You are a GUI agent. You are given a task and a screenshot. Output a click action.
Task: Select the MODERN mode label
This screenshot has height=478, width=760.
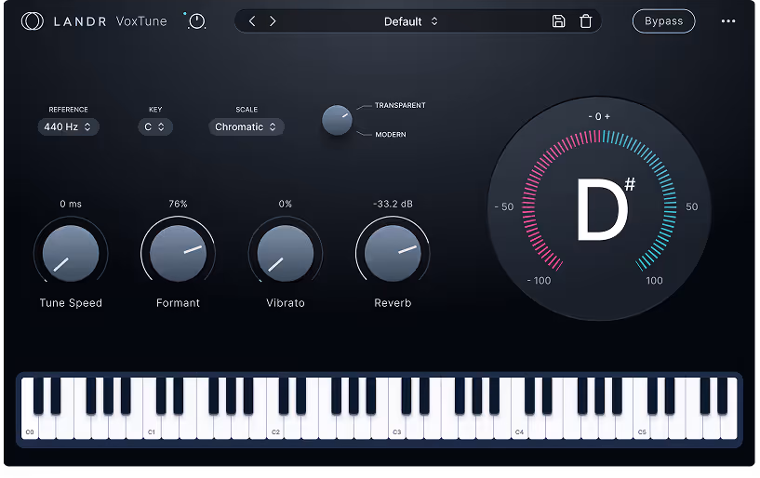tap(390, 134)
